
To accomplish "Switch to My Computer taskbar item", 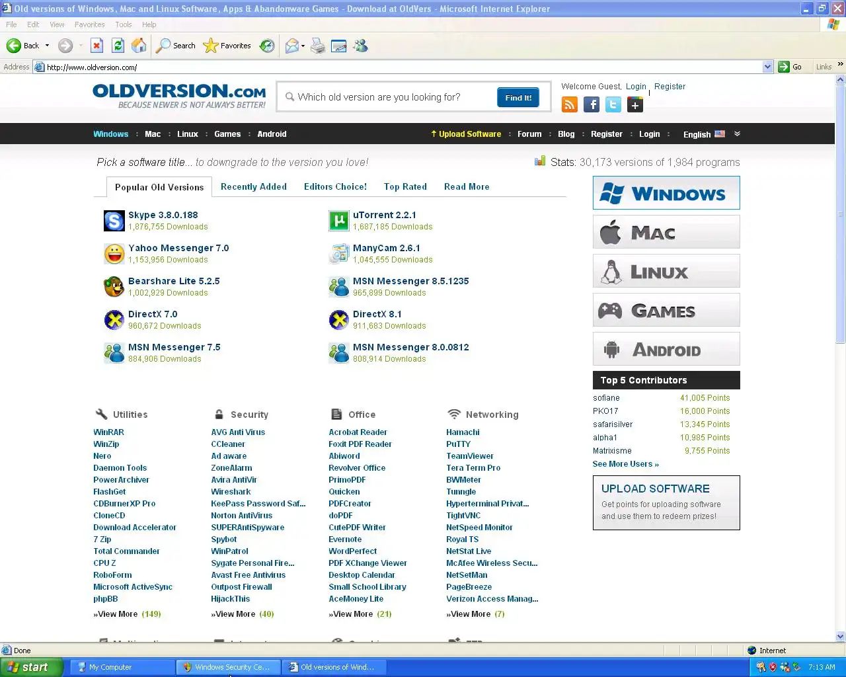I will pos(122,667).
